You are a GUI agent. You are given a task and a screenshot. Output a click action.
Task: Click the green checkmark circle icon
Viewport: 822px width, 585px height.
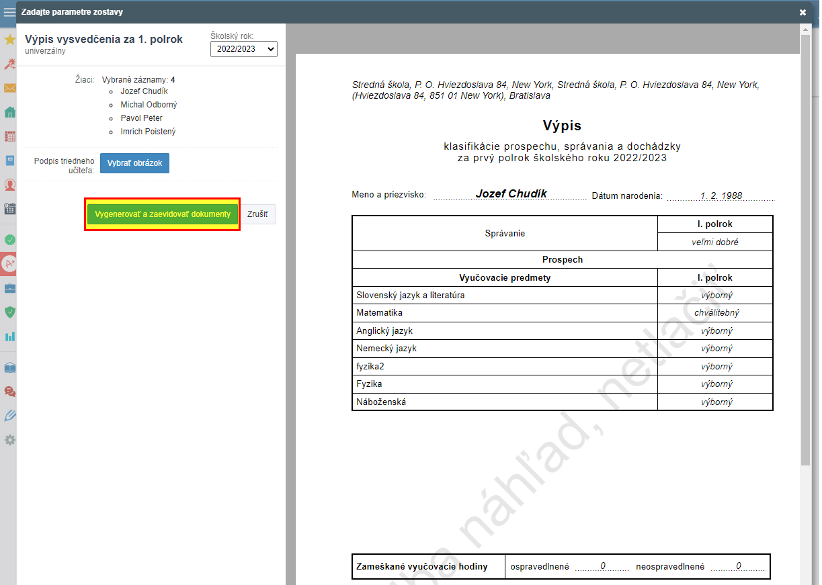[x=9, y=239]
